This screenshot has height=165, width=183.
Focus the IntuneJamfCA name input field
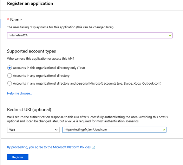point(90,35)
